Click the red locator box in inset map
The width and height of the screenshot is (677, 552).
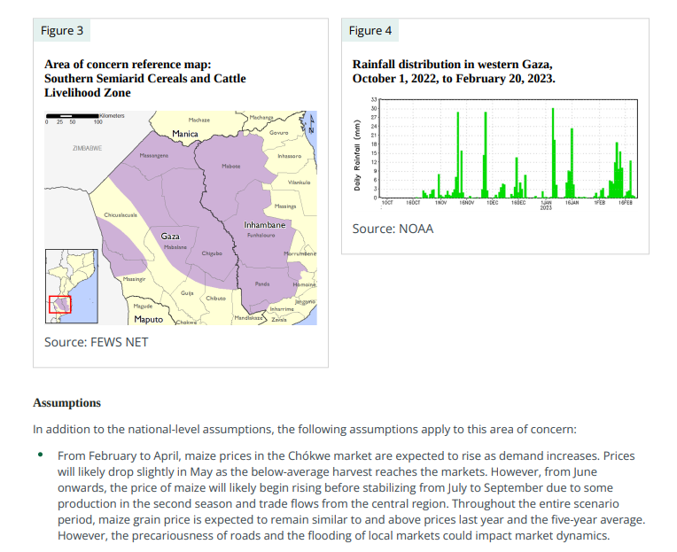point(59,304)
